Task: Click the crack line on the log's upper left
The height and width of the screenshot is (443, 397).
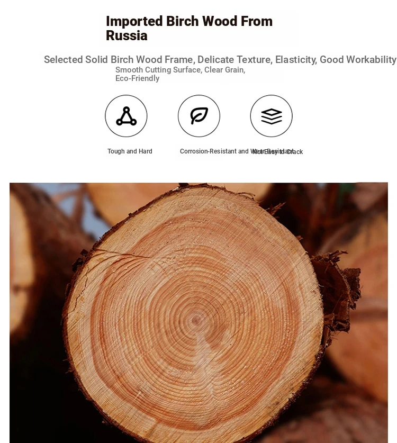Action: 119,253
